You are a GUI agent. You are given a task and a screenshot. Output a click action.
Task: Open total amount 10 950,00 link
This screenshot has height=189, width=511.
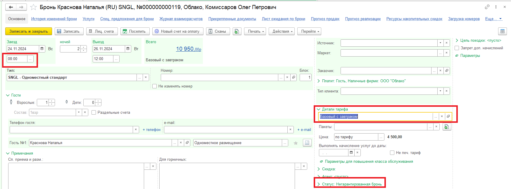coord(189,49)
